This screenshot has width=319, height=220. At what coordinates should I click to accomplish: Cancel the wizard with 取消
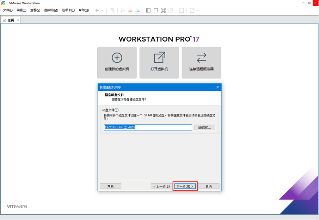click(x=209, y=186)
